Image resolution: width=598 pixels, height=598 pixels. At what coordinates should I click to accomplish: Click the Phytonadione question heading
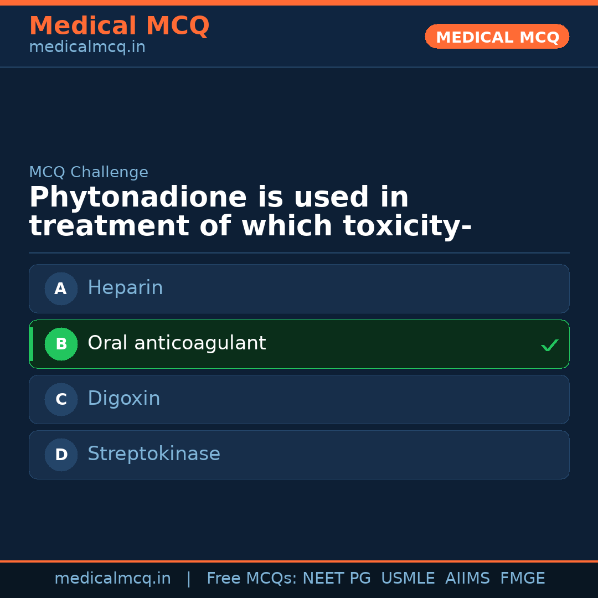(x=250, y=212)
